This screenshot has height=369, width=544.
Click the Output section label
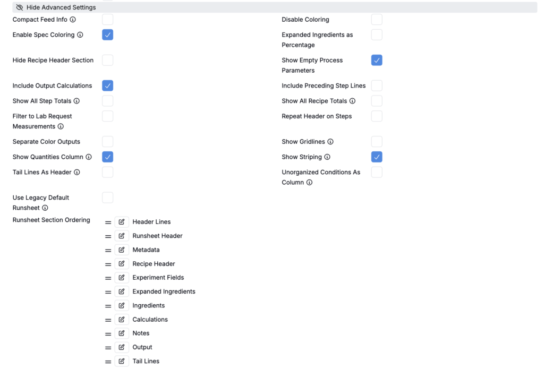(142, 347)
